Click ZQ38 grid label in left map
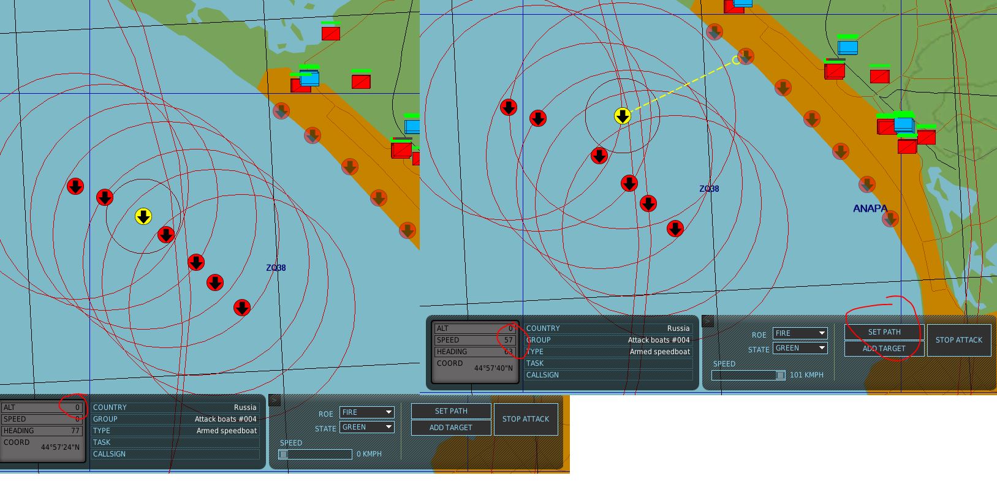Screen dimensions: 997x481 276,268
